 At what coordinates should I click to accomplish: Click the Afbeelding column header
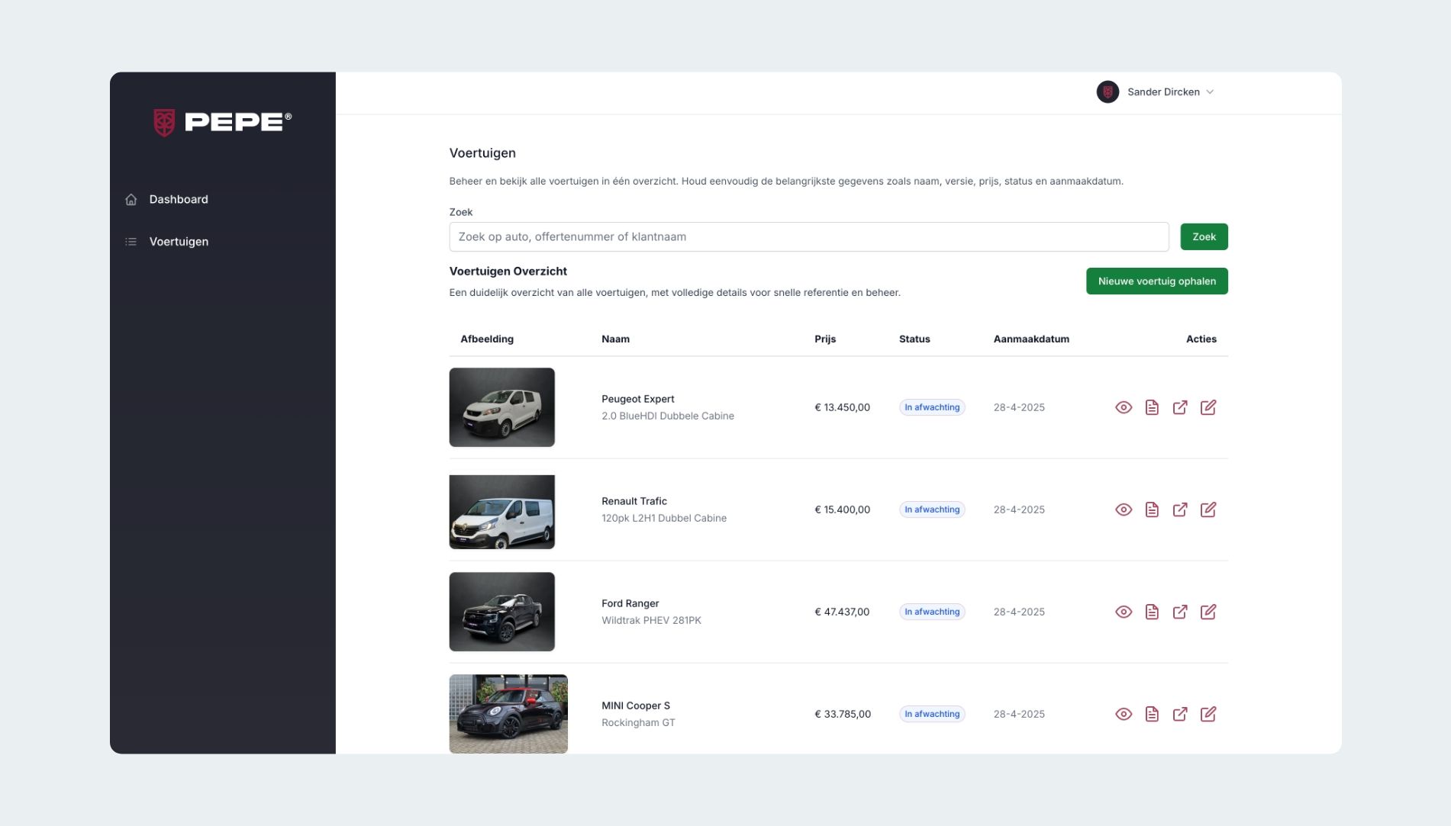click(487, 339)
